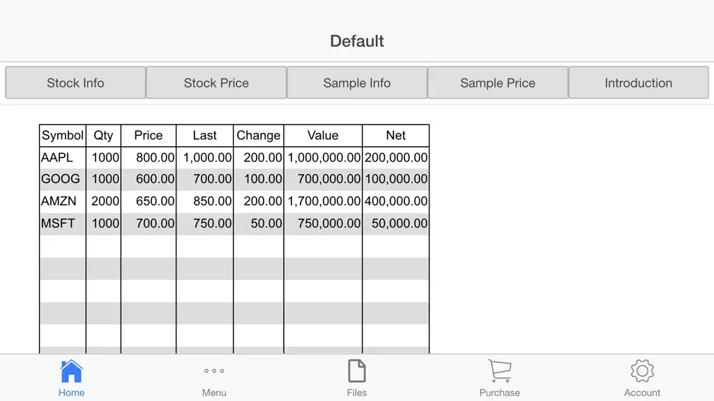The height and width of the screenshot is (401, 714).
Task: Select the GOOG symbol cell
Action: 63,179
